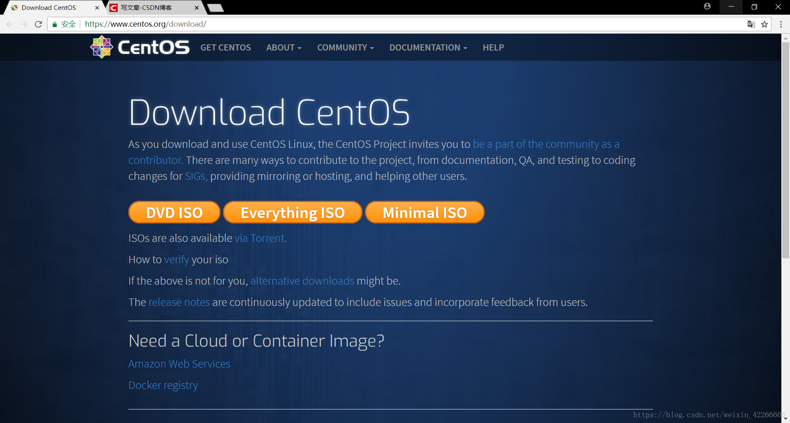Image resolution: width=790 pixels, height=423 pixels.
Task: Expand the DOCUMENTATION dropdown menu
Action: (x=428, y=48)
